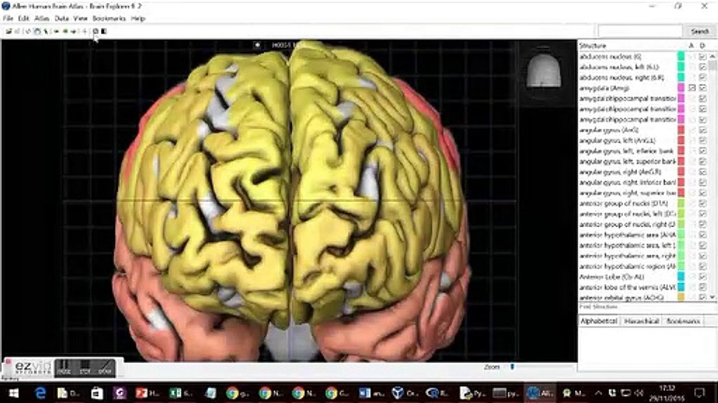Select 'anterior lobe of the vermis' row
Image resolution: width=718 pixels, height=403 pixels.
pyautogui.click(x=644, y=287)
